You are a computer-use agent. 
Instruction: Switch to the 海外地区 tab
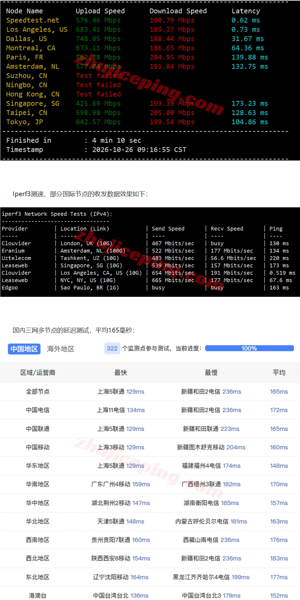(60, 349)
